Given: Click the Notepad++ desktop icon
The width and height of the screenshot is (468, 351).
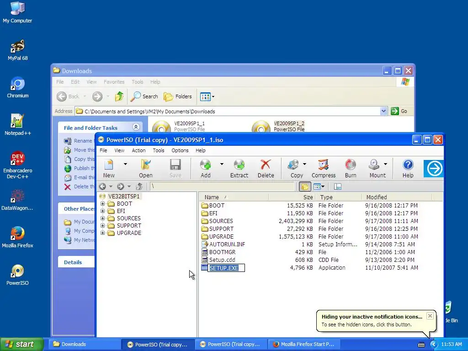Looking at the screenshot, I should pyautogui.click(x=18, y=125).
